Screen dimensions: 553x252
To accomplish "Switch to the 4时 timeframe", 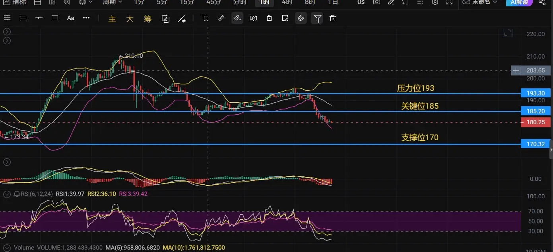I will (x=287, y=2).
